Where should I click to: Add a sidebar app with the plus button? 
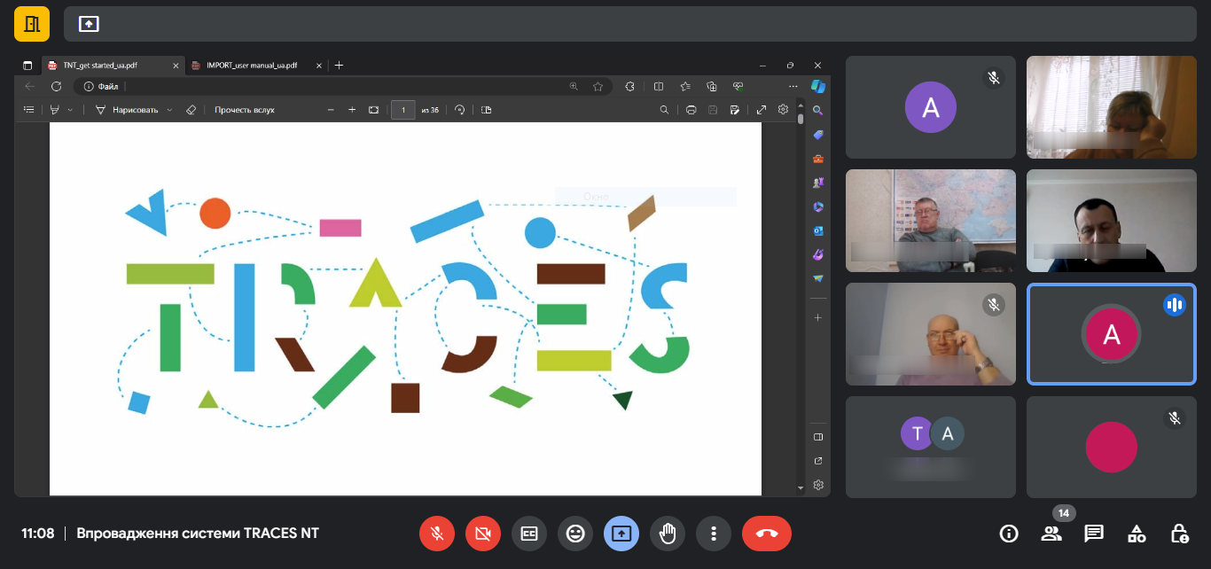tap(818, 317)
